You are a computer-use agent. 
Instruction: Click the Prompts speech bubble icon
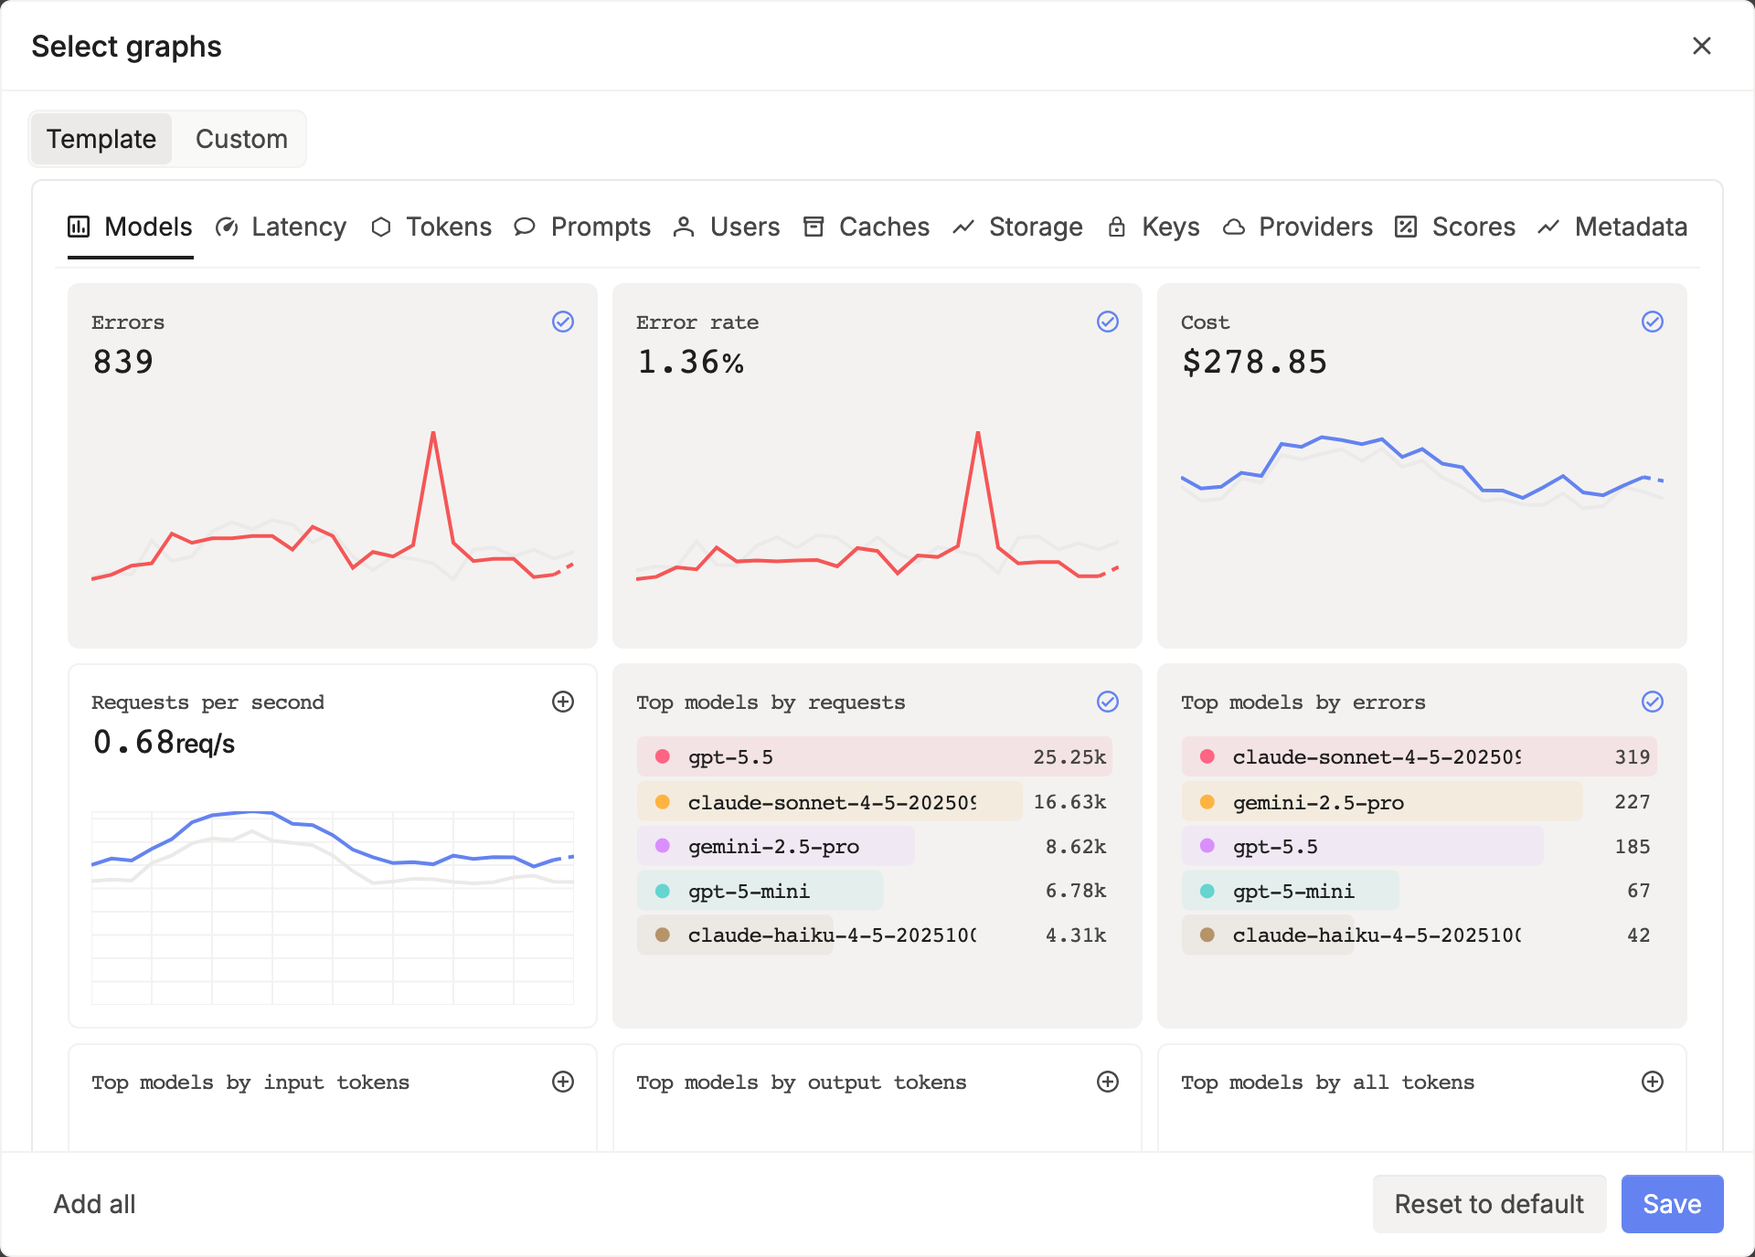525,227
